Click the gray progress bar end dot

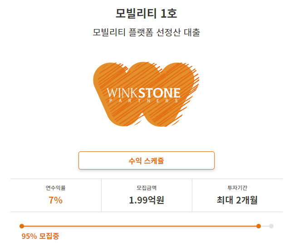click(271, 226)
